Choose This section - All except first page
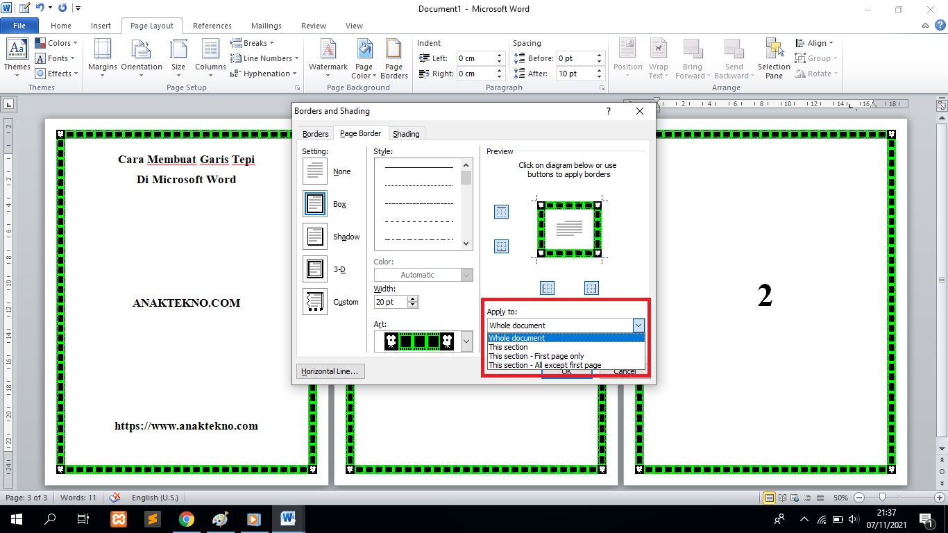The width and height of the screenshot is (948, 533). [566, 365]
